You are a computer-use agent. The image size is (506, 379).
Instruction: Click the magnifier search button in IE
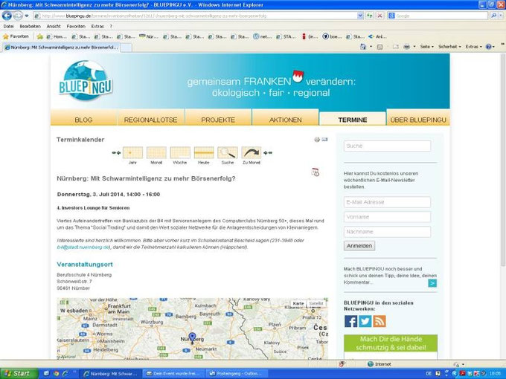(493, 16)
